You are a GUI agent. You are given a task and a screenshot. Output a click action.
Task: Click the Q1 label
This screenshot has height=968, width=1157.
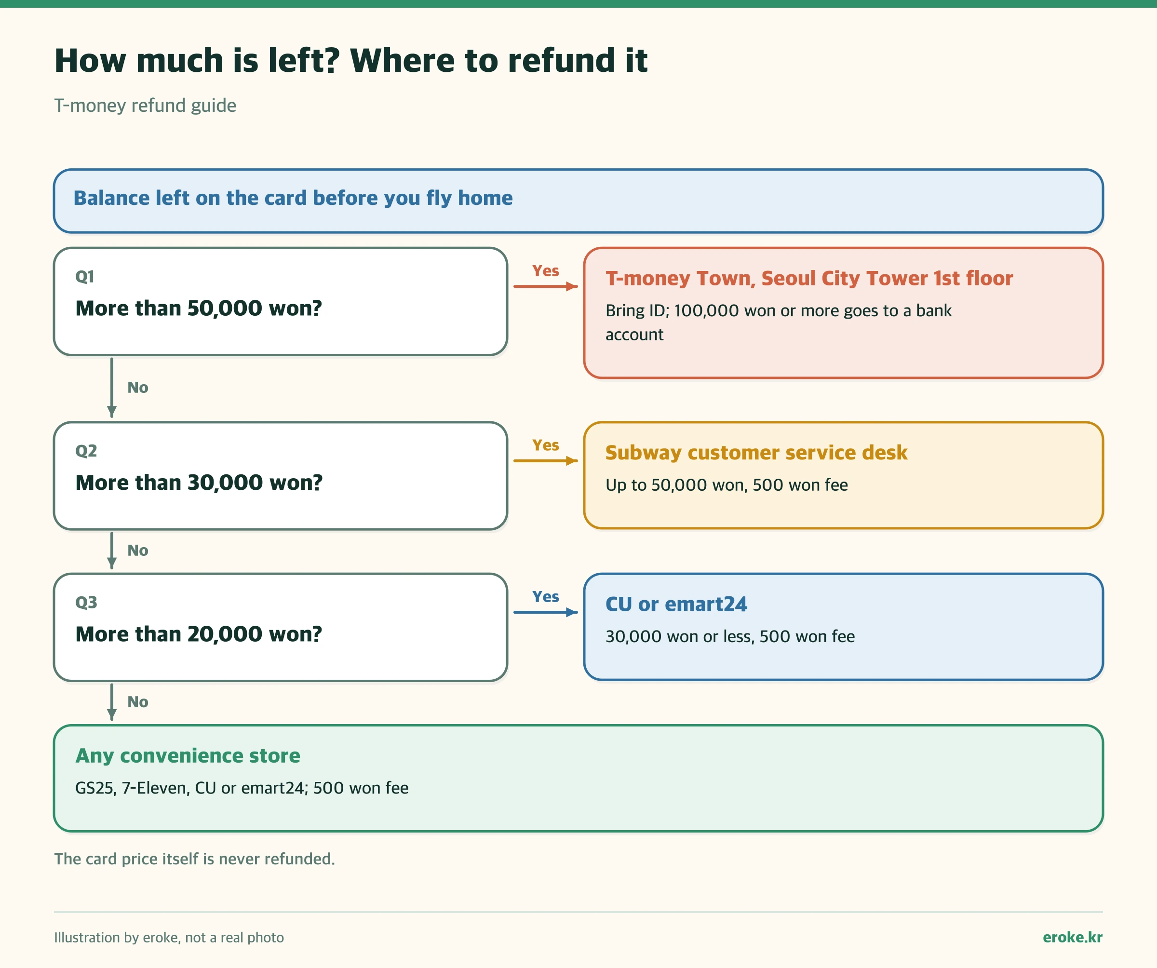[x=85, y=277]
